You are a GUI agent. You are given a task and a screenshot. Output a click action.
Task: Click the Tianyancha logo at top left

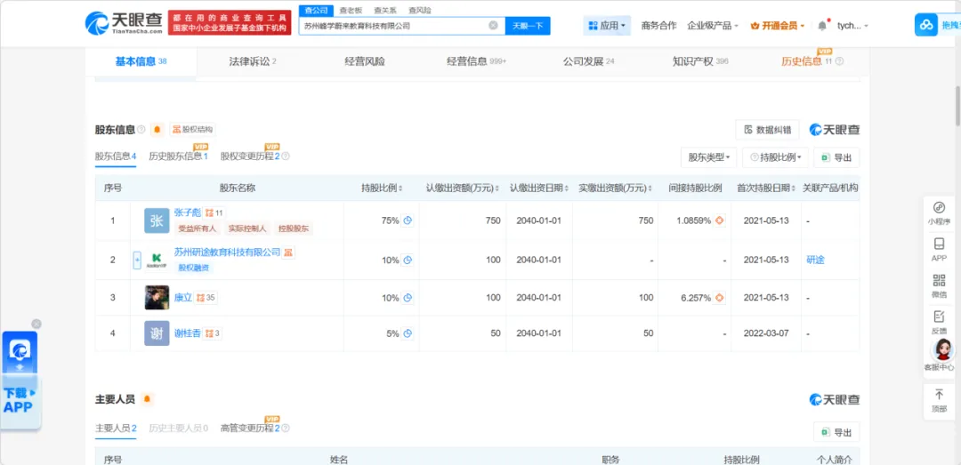click(124, 22)
